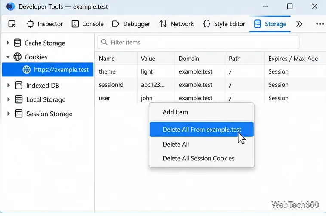The height and width of the screenshot is (216, 326).
Task: Switch to the Style Editor tab
Action: 224,24
